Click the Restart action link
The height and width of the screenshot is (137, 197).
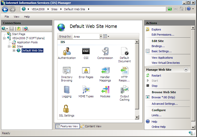[156, 76]
